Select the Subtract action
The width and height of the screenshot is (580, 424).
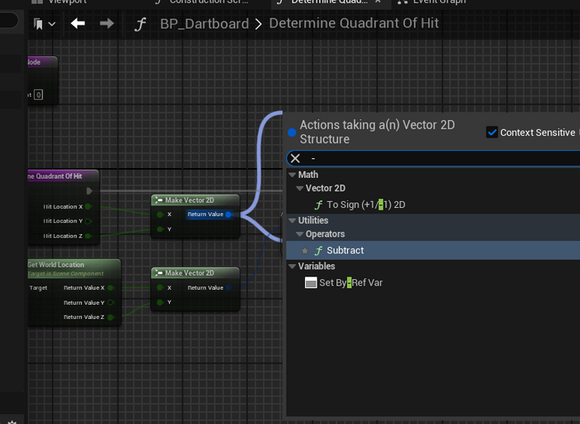(x=345, y=250)
